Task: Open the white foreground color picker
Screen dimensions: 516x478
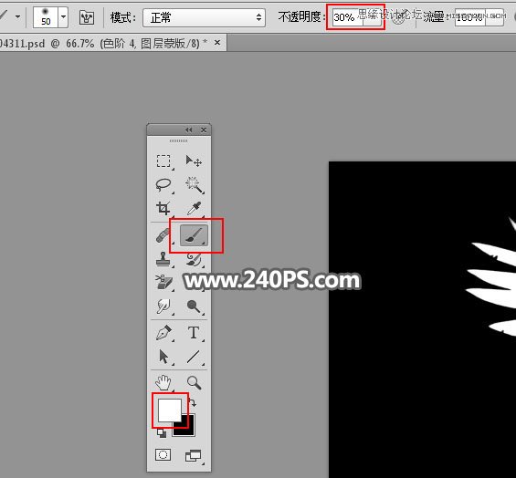Action: click(170, 410)
